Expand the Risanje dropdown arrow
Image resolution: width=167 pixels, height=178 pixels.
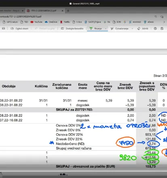click(106, 29)
